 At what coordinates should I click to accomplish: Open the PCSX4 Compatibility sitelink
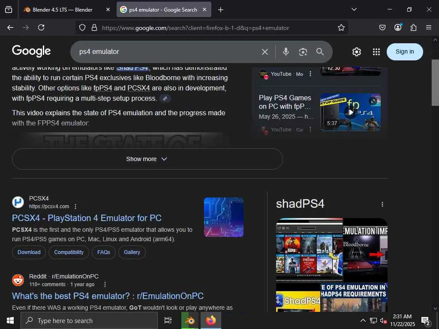tap(69, 252)
